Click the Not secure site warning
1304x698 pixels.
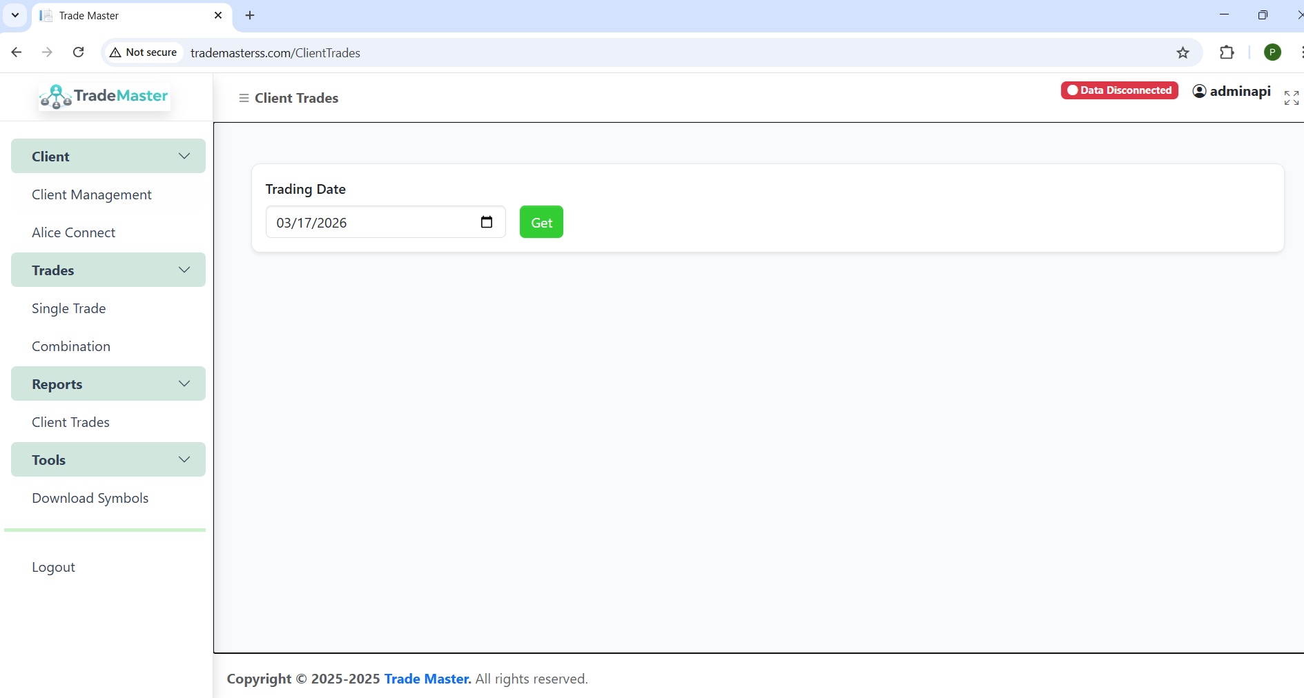pos(144,52)
